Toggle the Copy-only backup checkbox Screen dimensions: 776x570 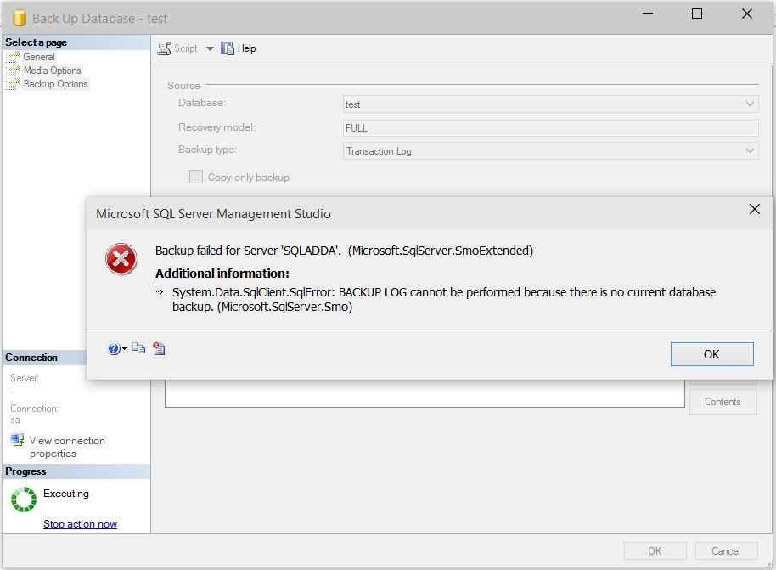coord(196,177)
